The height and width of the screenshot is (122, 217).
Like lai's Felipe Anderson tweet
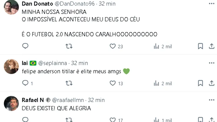tap(113, 83)
